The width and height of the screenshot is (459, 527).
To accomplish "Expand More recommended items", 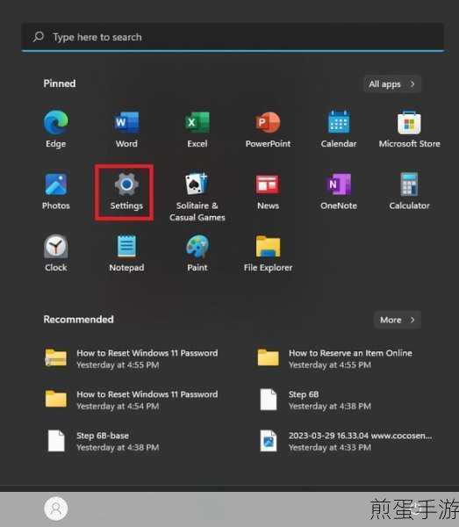I will (398, 320).
